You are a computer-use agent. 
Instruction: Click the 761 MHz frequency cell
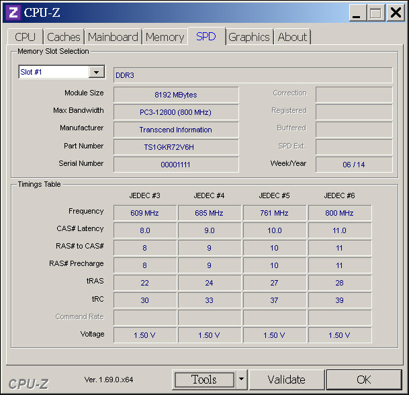[275, 213]
